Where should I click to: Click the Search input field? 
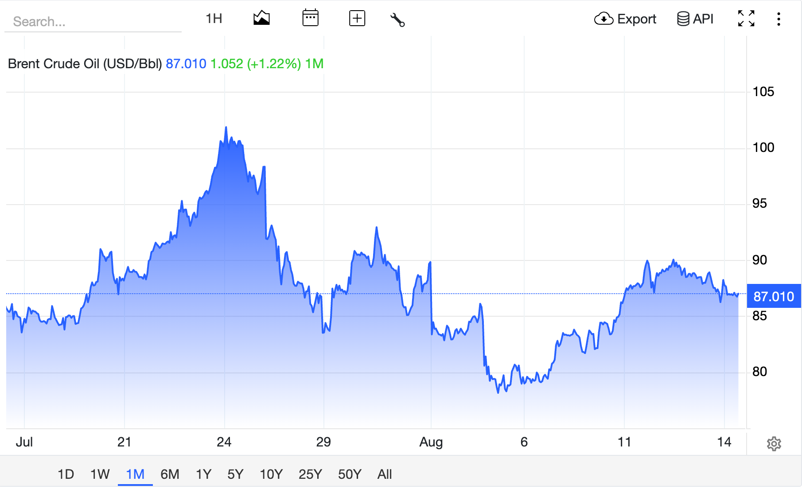(x=93, y=21)
